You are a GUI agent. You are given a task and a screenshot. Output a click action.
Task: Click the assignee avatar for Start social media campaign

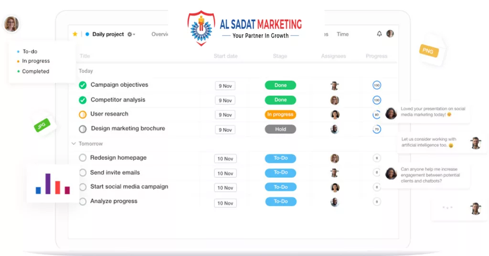click(335, 187)
